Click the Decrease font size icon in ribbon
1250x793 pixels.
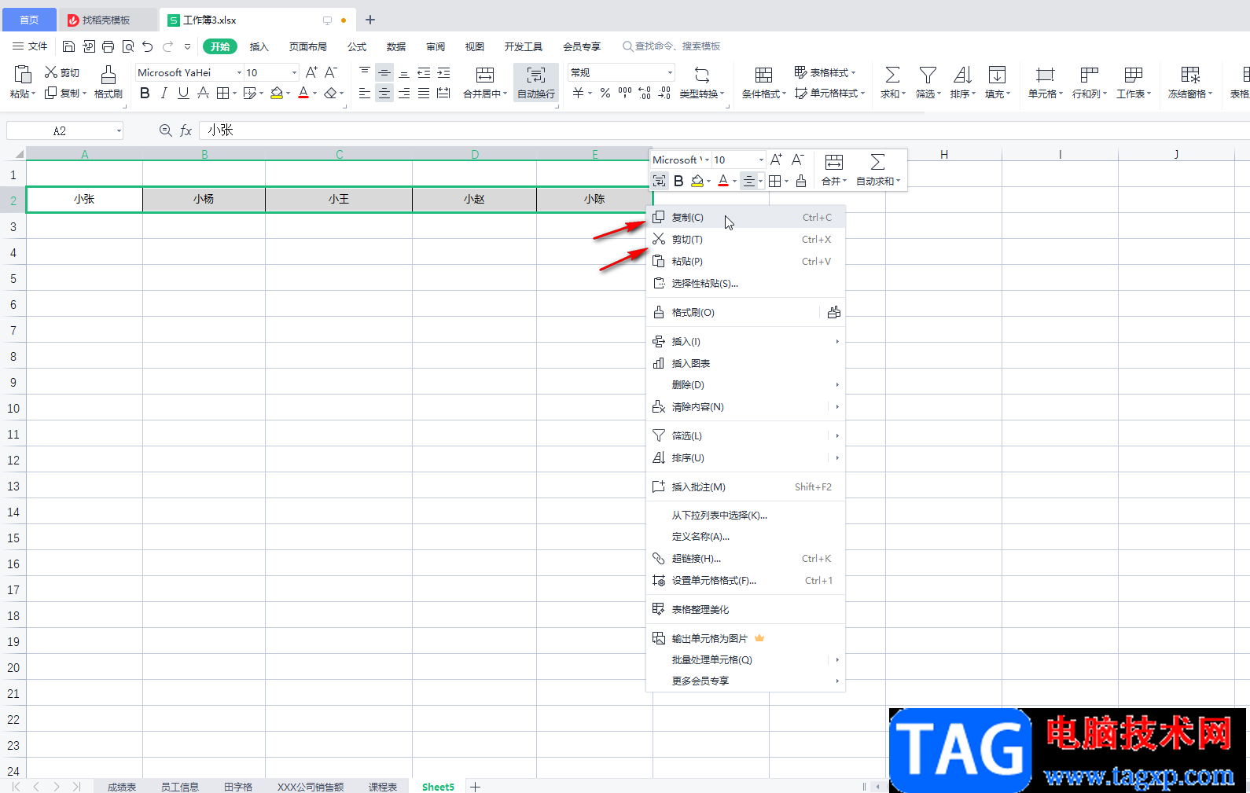pyautogui.click(x=331, y=72)
